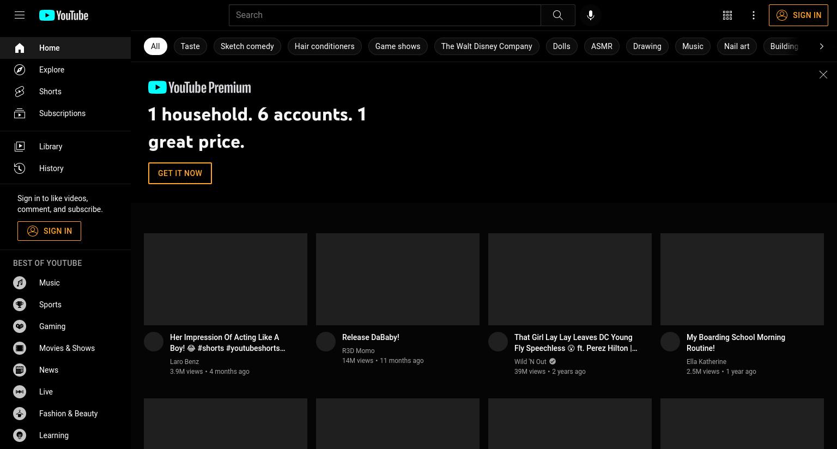837x449 pixels.
Task: Click R3D Momo channel avatar
Action: tap(326, 342)
